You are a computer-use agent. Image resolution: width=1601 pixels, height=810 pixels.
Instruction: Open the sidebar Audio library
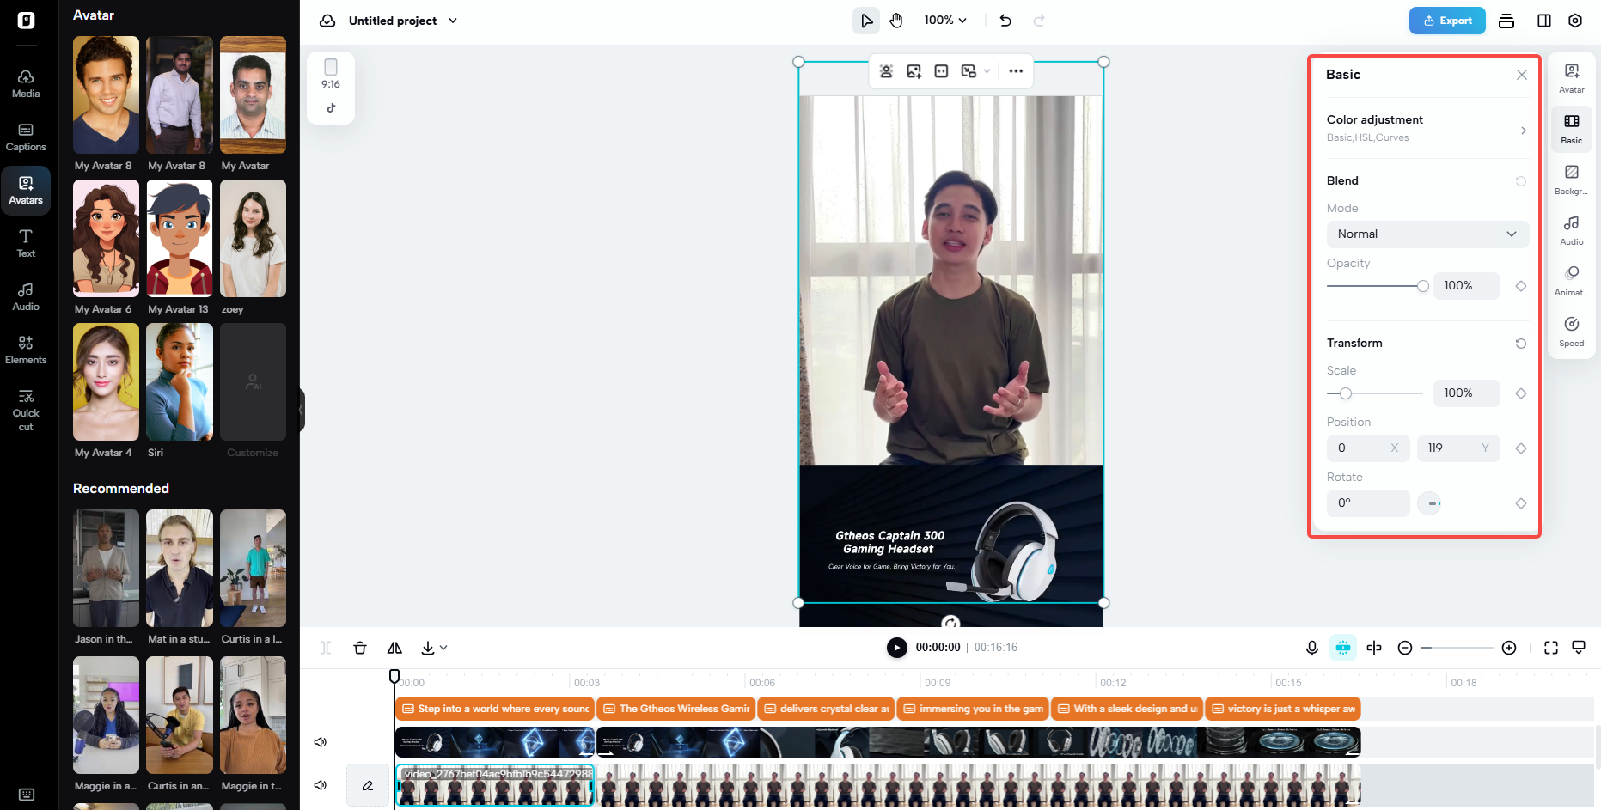click(26, 296)
